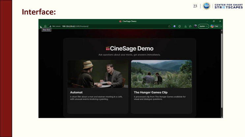The width and height of the screenshot is (245, 137).
Task: Click the 'CineSage Demo' page heading
Action: (132, 49)
